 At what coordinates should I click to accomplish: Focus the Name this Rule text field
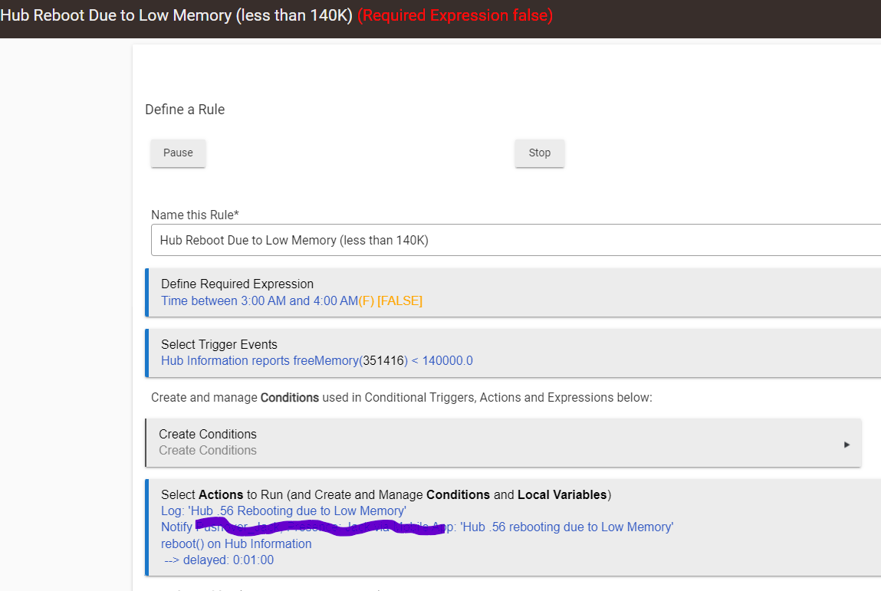[514, 240]
